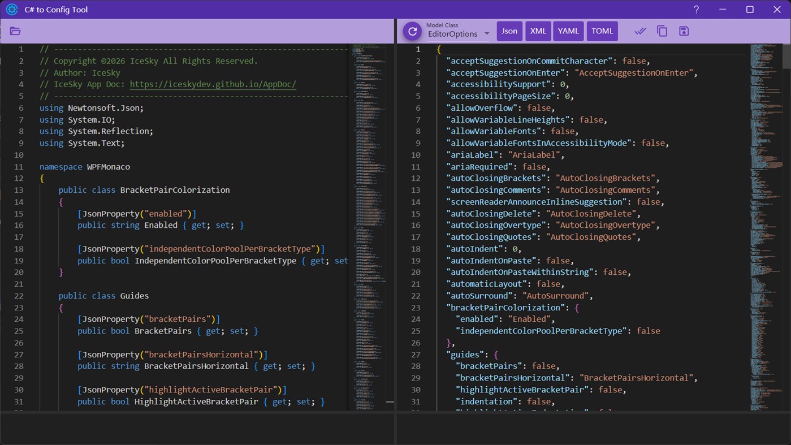
Task: Click the "acceptSuggestionOnCommitCharacter" JSON key
Action: click(529, 61)
